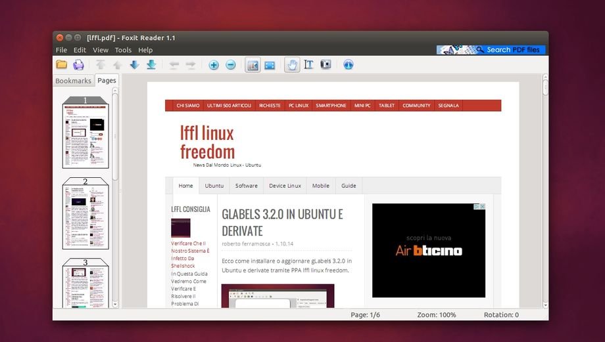Click the document vertical scrollbar down arrow
Viewport: 605px width, 342px height.
click(544, 304)
